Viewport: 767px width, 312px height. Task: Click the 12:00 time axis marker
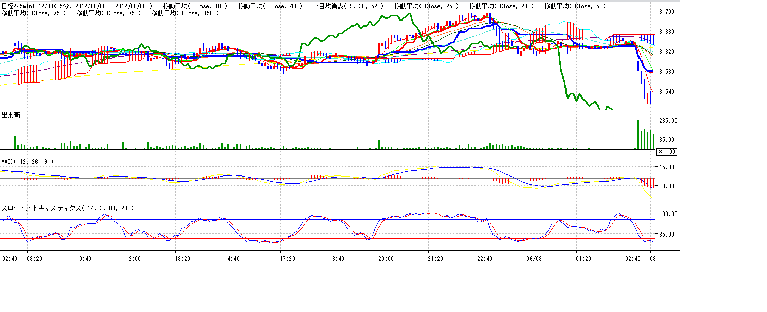tap(133, 259)
